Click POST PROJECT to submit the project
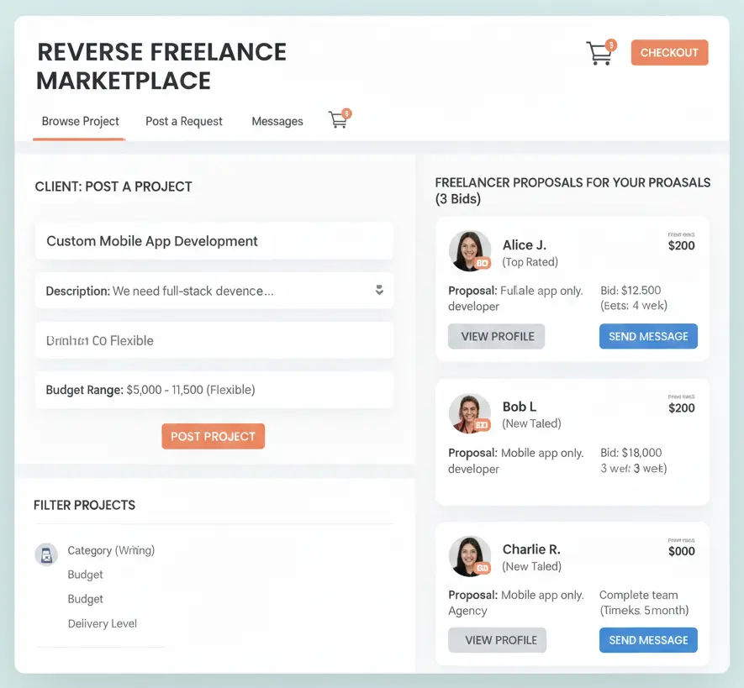 [213, 436]
